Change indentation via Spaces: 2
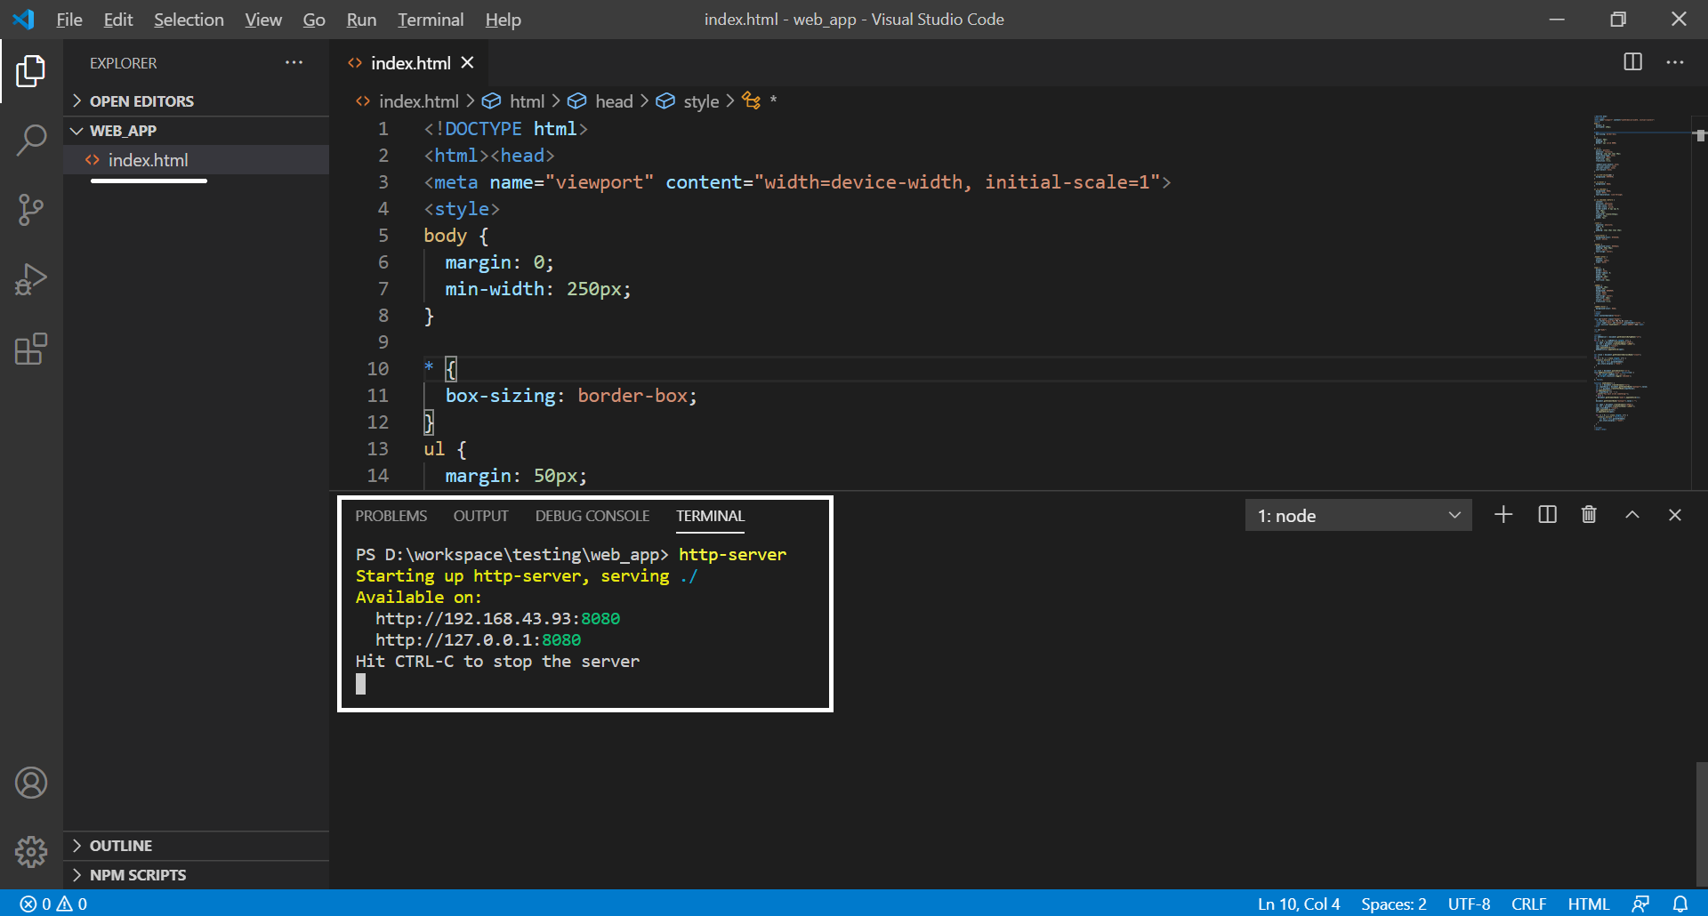The width and height of the screenshot is (1708, 916). click(1394, 904)
